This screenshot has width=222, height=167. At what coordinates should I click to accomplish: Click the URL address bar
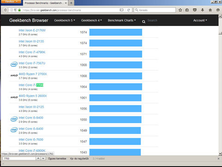71,10
